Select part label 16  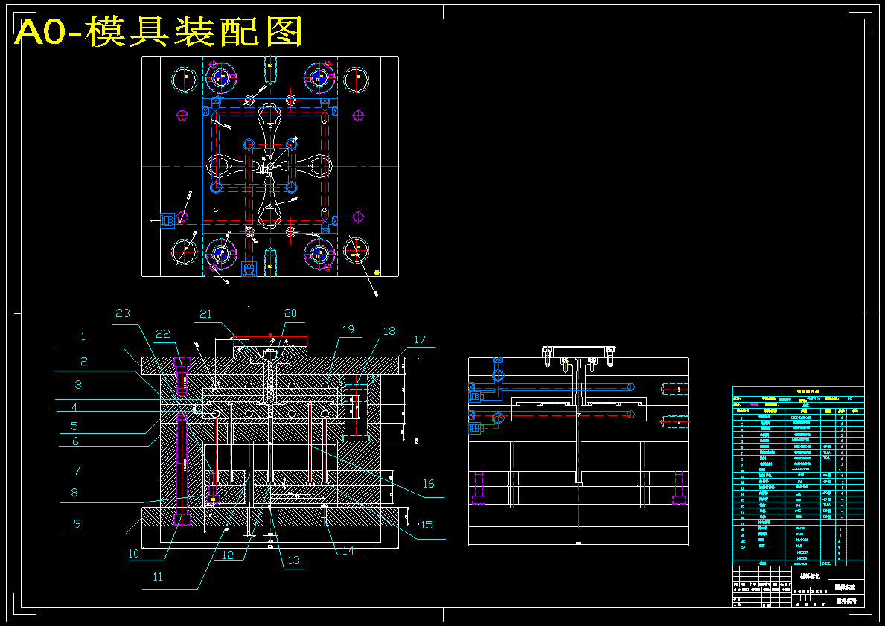coord(429,483)
